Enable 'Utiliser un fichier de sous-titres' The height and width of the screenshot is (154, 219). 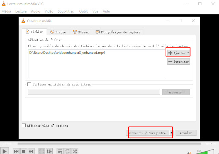coord(29,84)
